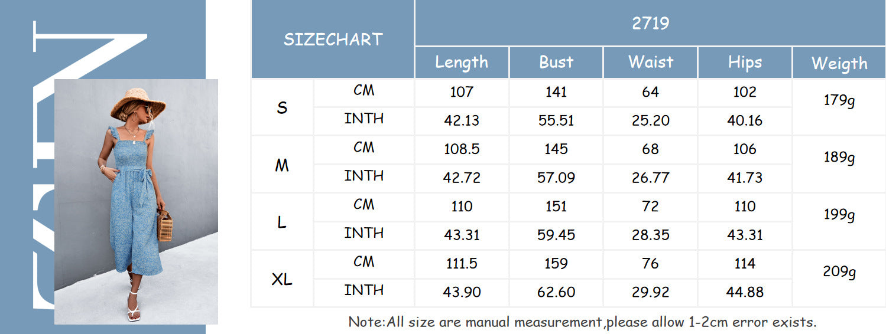Click the model photo in blue jumpsuit
Viewport: 886px width, 334px height.
136,201
